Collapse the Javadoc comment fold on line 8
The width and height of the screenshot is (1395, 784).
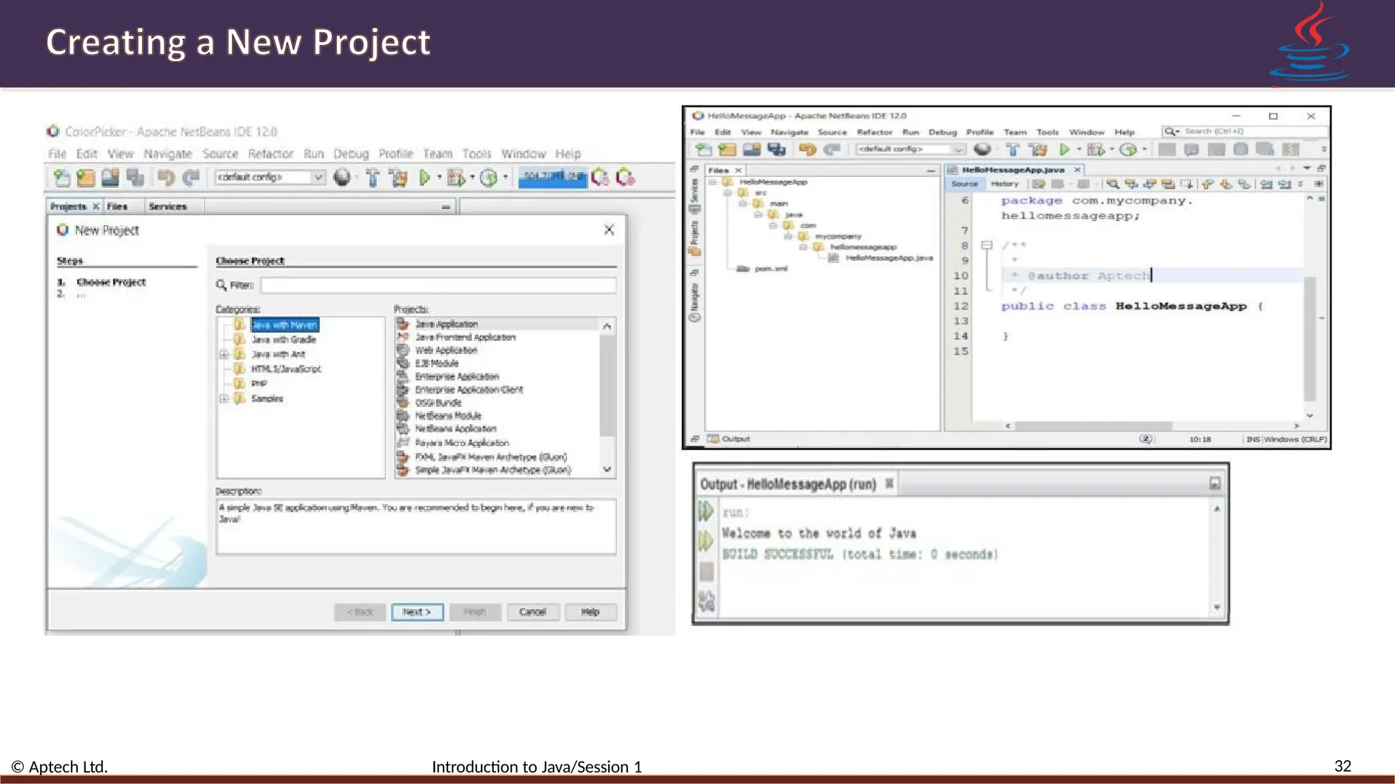[986, 245]
